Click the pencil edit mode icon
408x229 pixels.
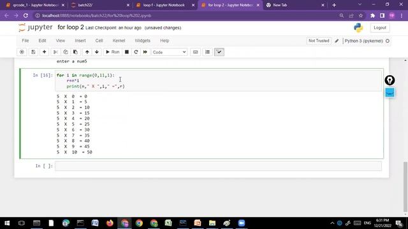[x=337, y=41]
